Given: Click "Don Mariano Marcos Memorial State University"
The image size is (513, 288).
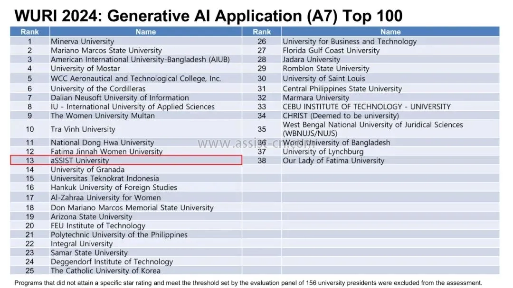Looking at the screenshot, I should (x=132, y=208).
